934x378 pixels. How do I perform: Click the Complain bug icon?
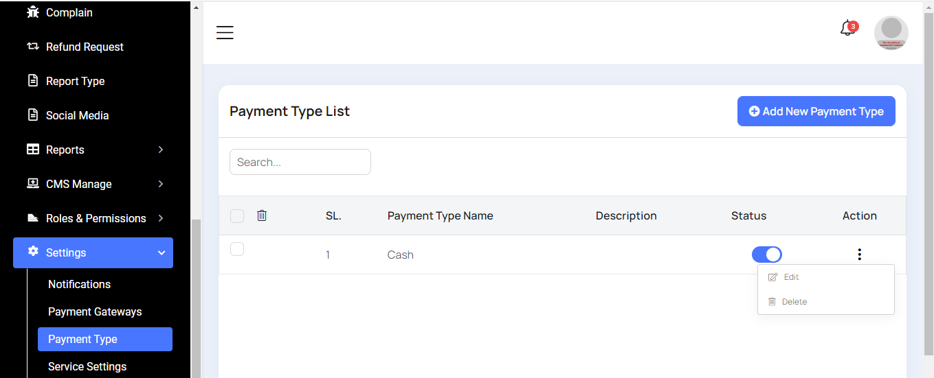click(32, 12)
